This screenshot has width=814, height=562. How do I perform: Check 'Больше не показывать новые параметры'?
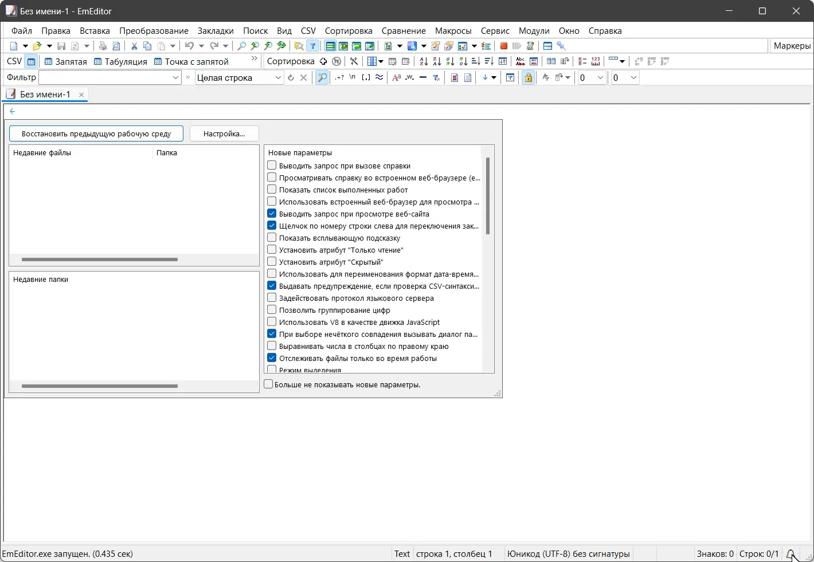[268, 384]
